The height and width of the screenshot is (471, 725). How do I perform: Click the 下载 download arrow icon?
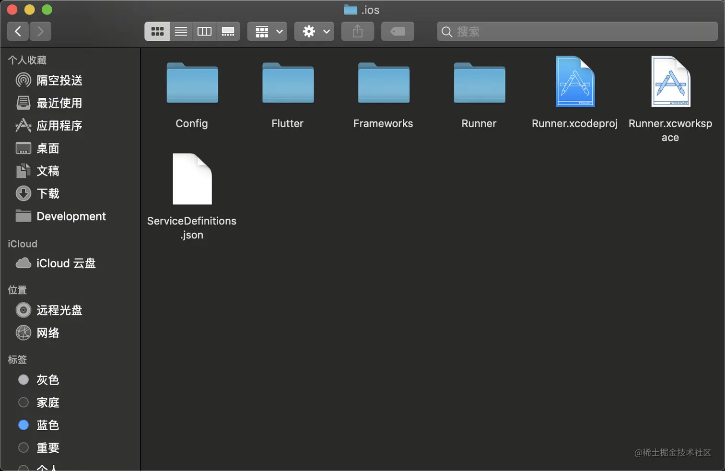tap(23, 193)
